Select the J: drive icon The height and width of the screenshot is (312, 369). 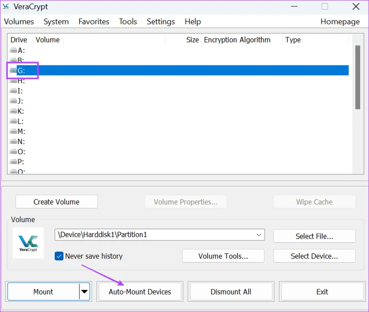[x=13, y=101]
